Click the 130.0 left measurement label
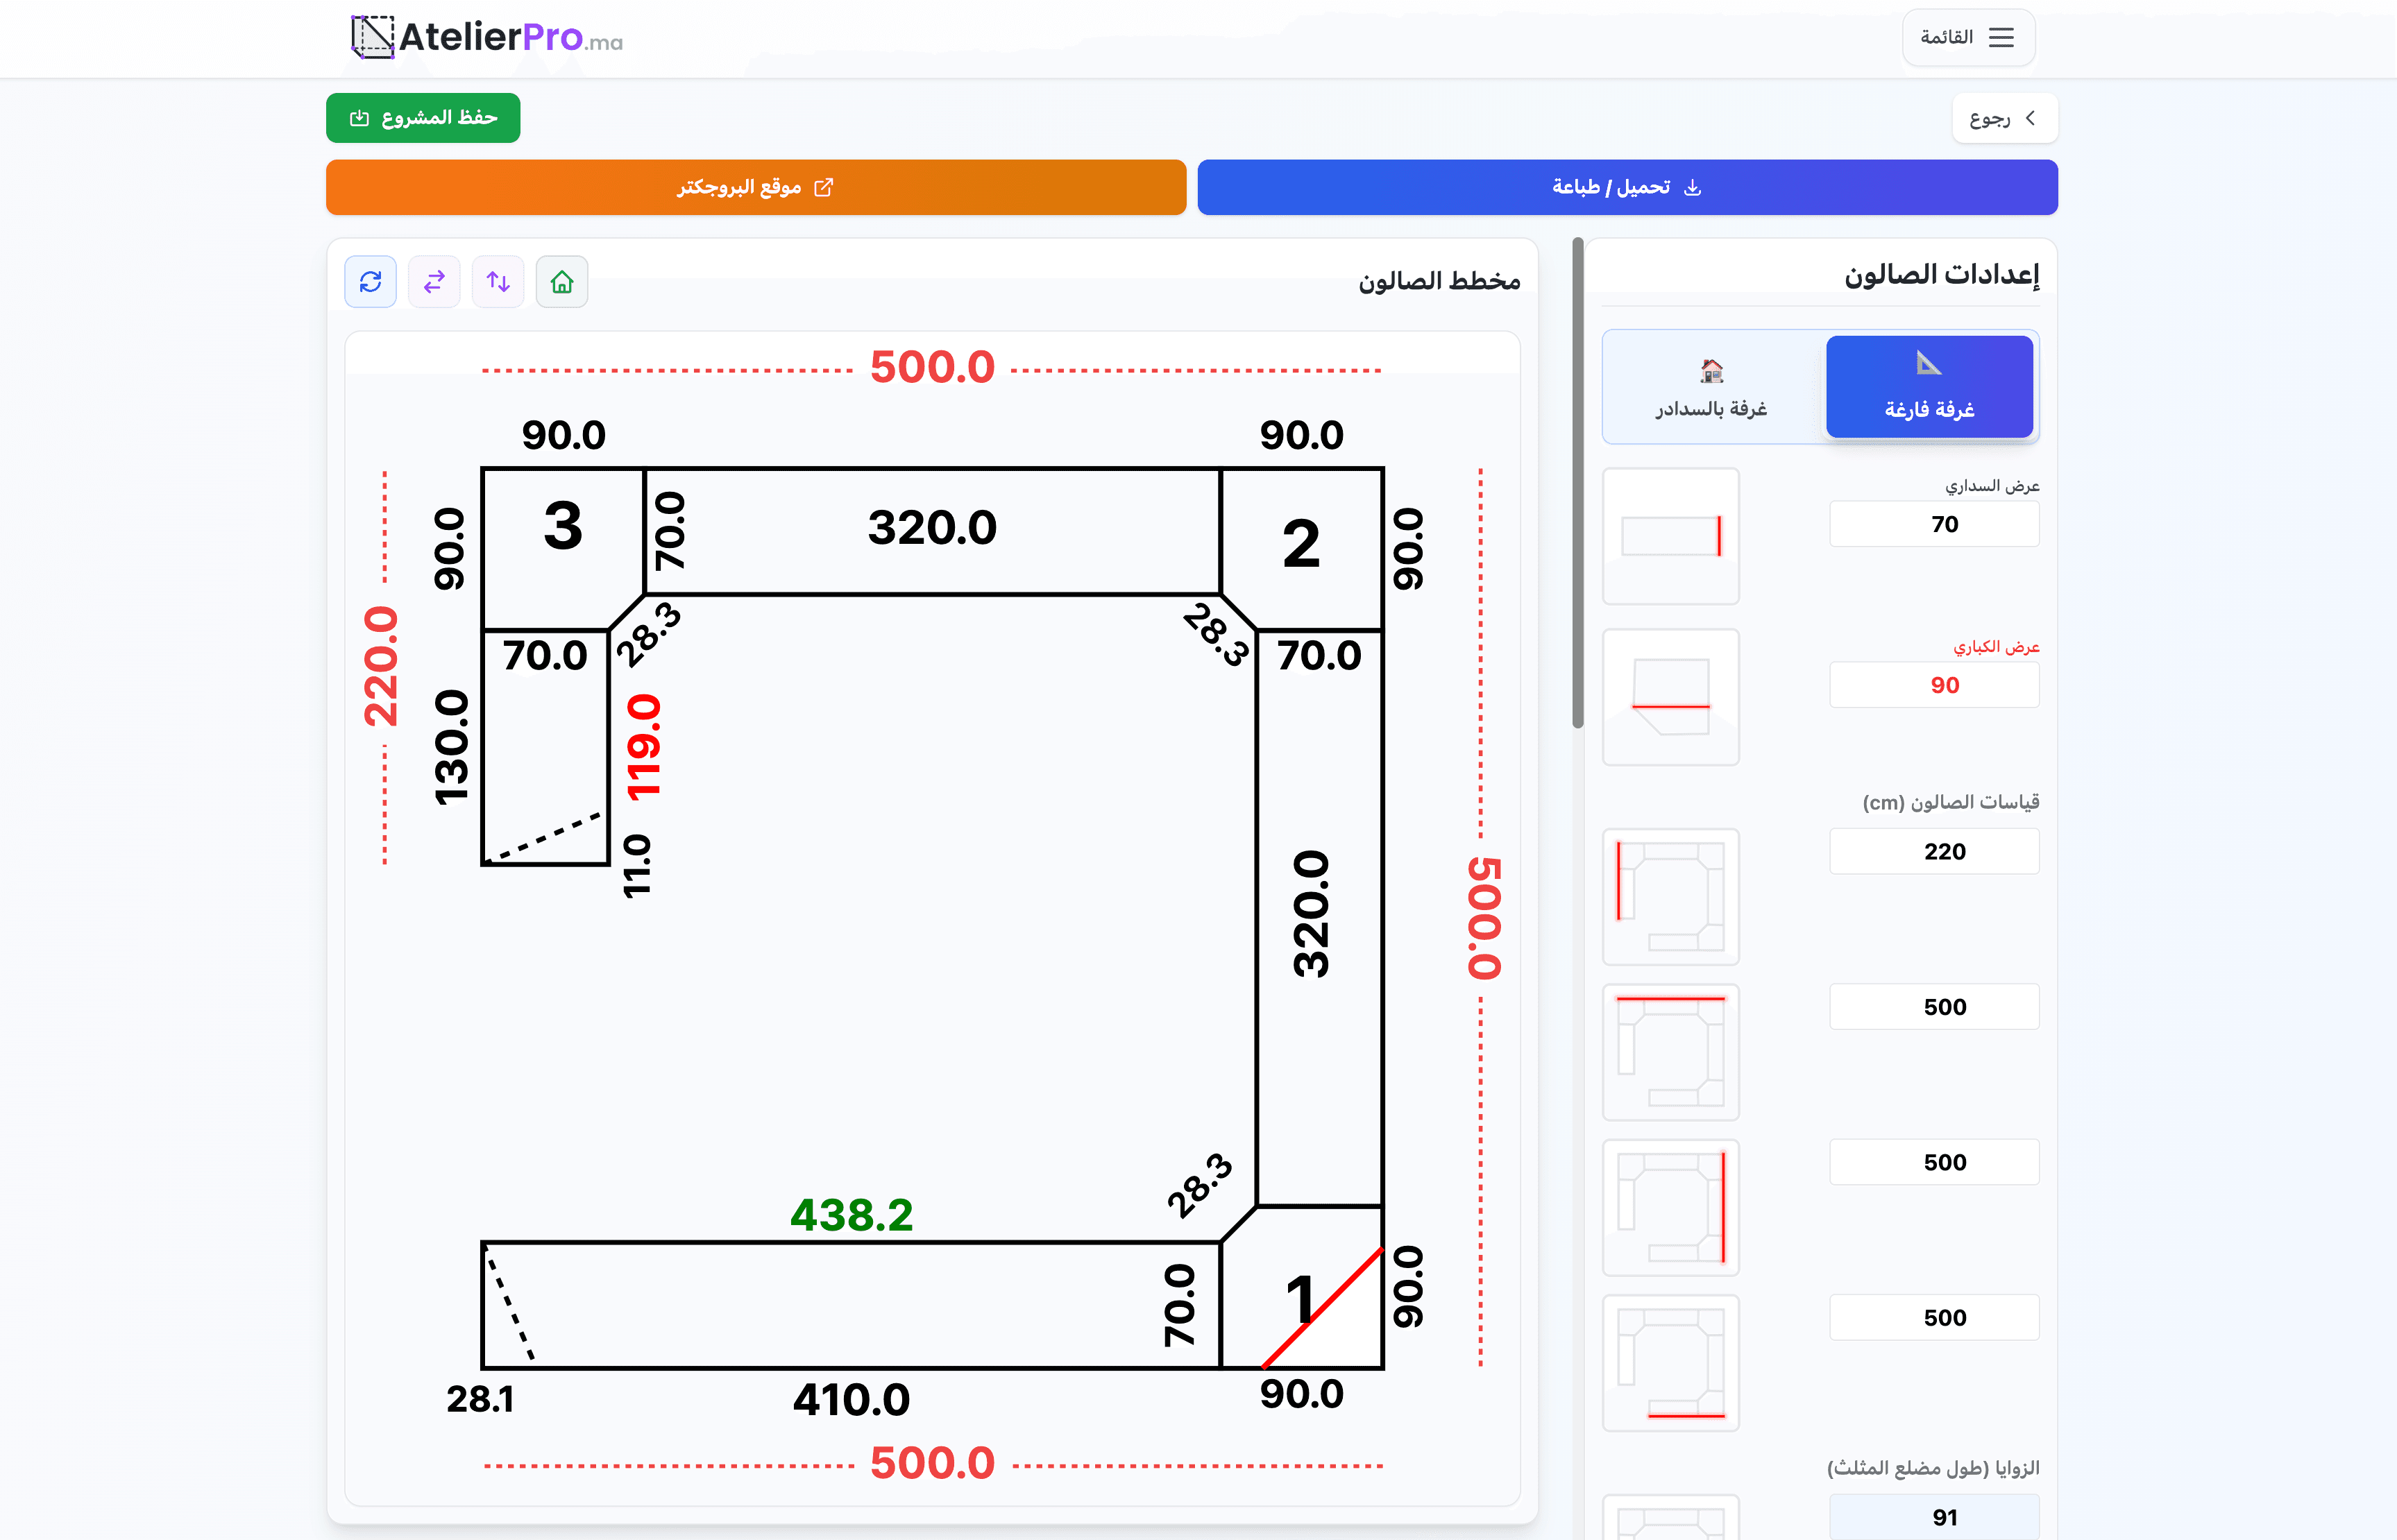The image size is (2397, 1540). [451, 748]
